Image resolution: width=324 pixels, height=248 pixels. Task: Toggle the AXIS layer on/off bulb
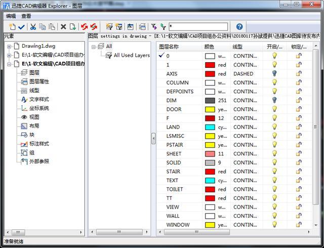coord(274,73)
